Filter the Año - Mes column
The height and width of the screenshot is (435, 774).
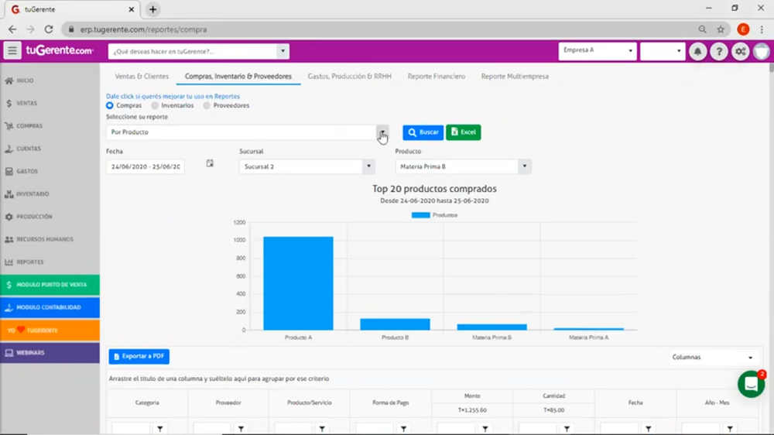click(x=730, y=429)
